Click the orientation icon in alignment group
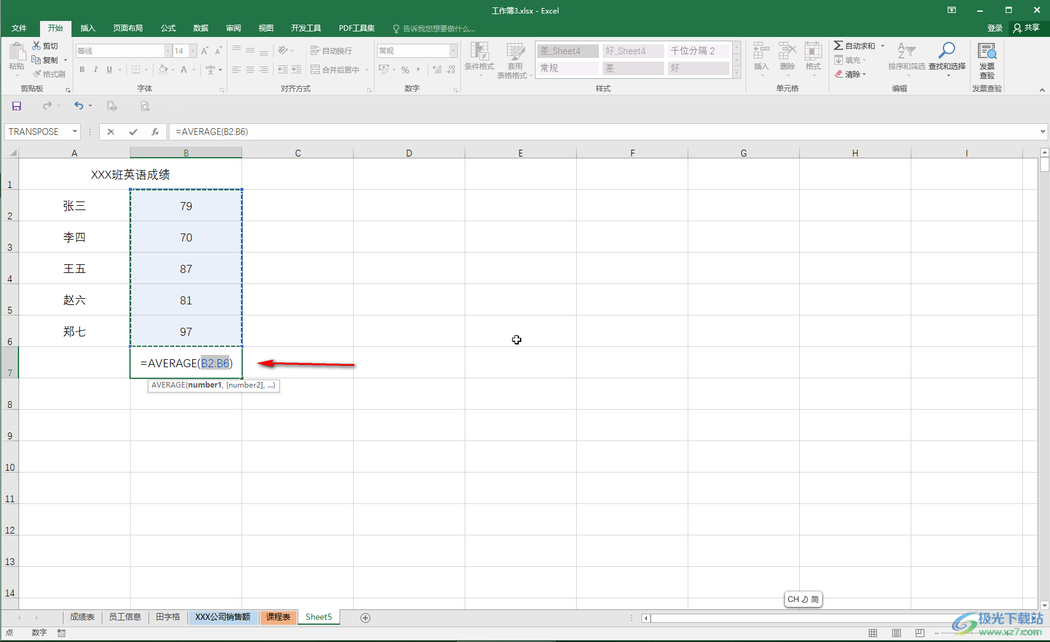Viewport: 1050px width, 642px height. (283, 51)
